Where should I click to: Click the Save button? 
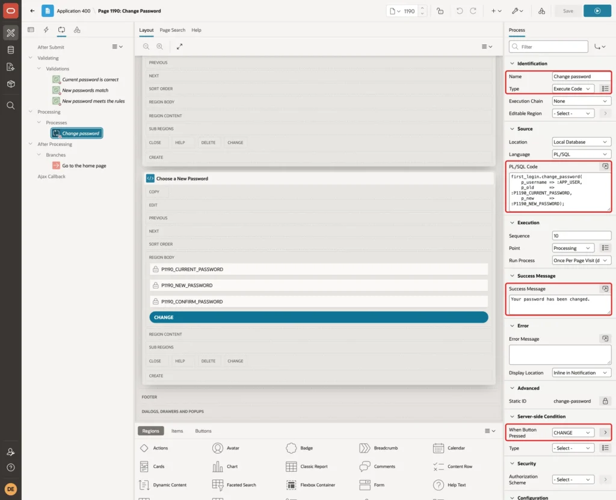click(x=568, y=11)
